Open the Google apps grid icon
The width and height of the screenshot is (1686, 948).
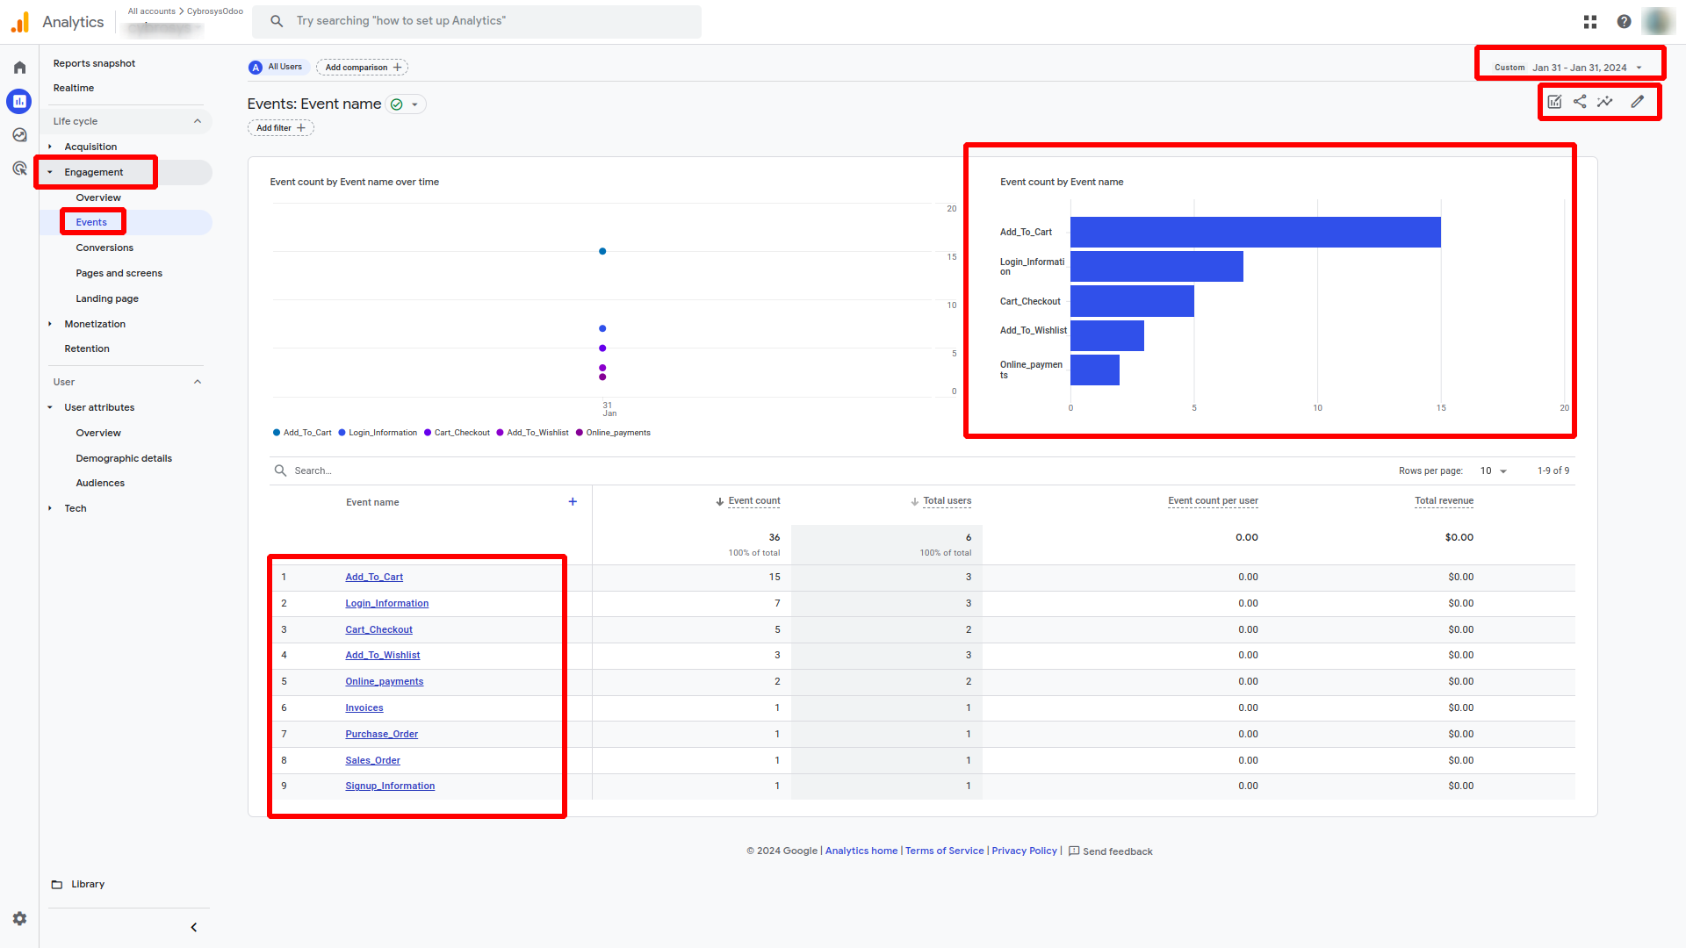pyautogui.click(x=1590, y=22)
